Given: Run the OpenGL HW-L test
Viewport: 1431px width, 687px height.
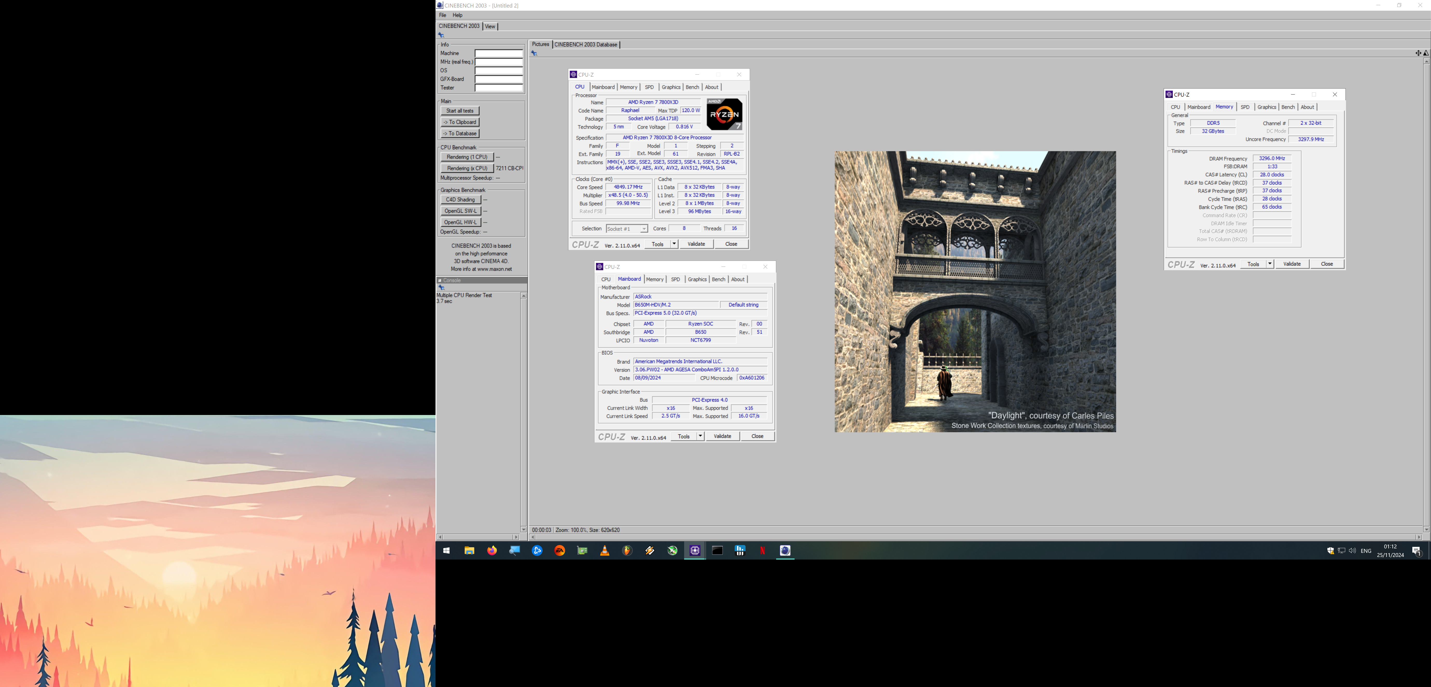Looking at the screenshot, I should [x=460, y=223].
